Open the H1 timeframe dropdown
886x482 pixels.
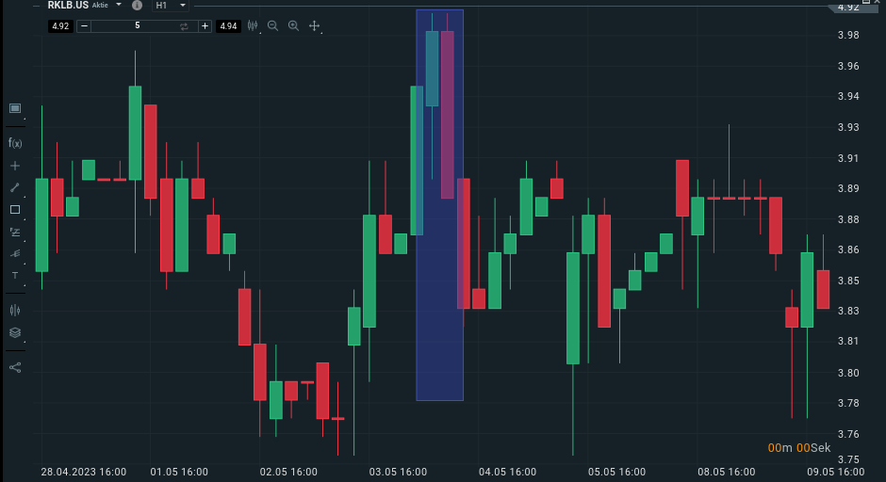tap(171, 5)
